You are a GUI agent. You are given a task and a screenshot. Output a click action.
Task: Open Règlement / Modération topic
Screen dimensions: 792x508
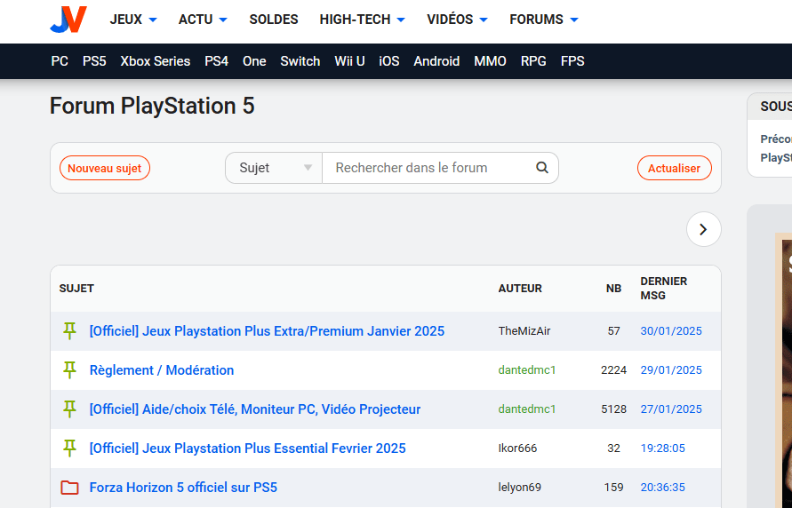pyautogui.click(x=162, y=369)
